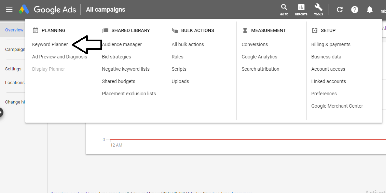The height and width of the screenshot is (193, 386).
Task: Click the SHARED LIBRARY column heading
Action: pos(131,30)
